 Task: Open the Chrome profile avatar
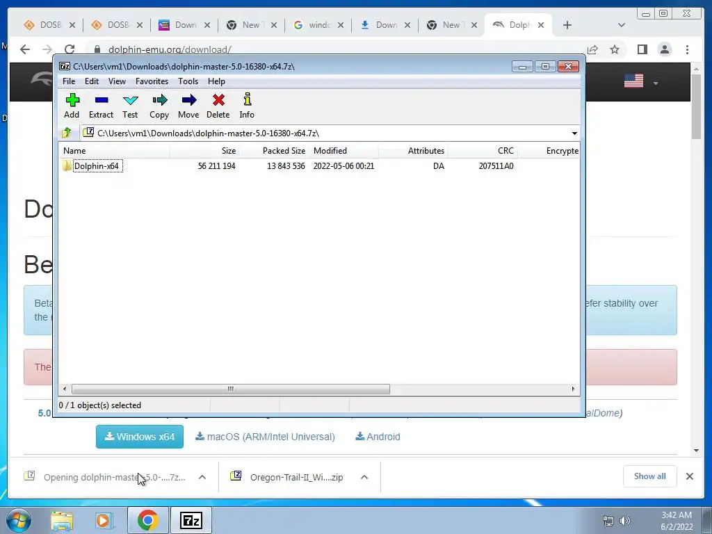(665, 49)
